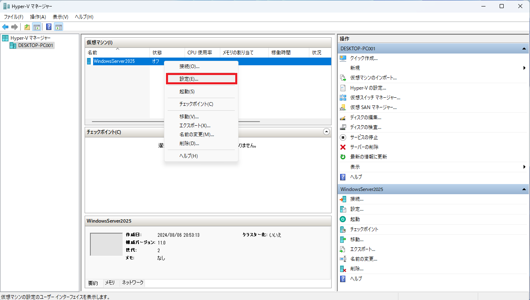Click the 仮想 SAN マネージャー icon
The height and width of the screenshot is (300, 530).
tap(343, 107)
